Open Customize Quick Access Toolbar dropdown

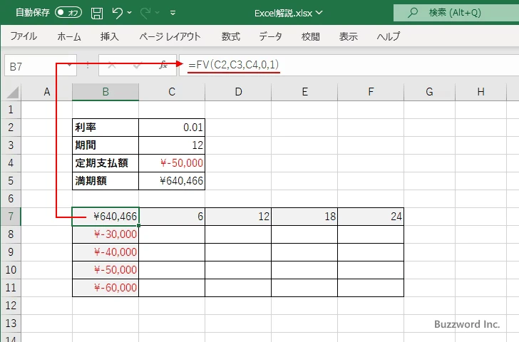tap(173, 14)
